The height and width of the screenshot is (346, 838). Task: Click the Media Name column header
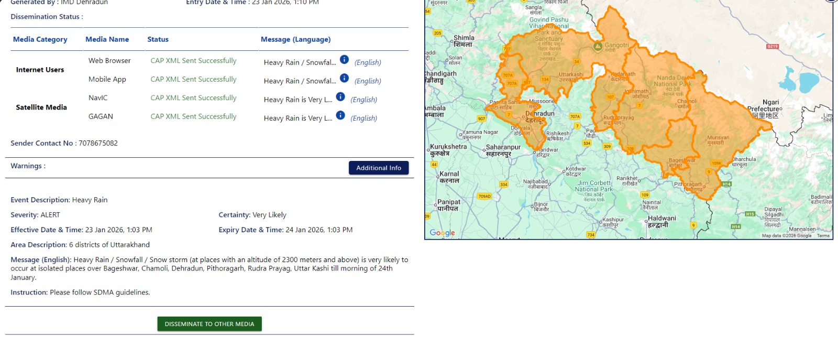[107, 39]
